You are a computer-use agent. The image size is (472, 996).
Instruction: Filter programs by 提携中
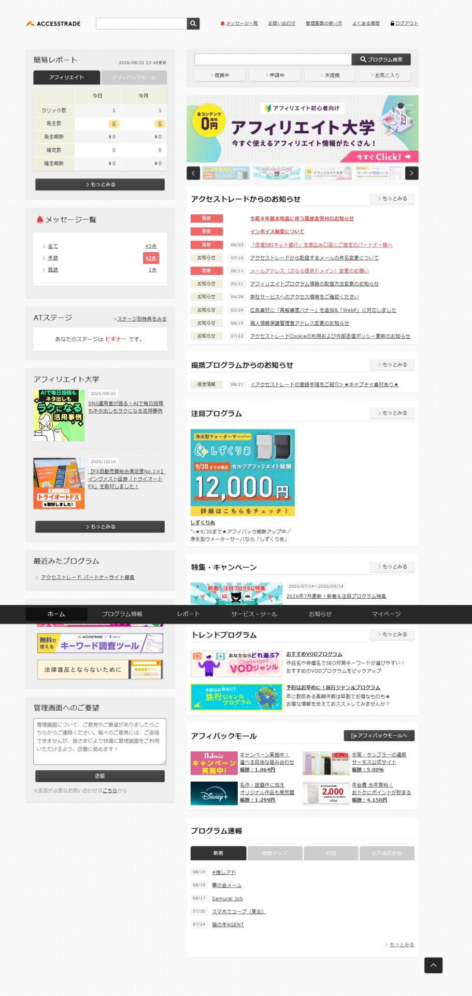point(220,75)
